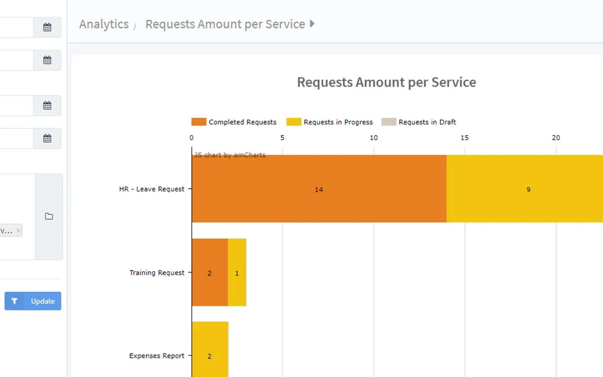Select the Training Request completed bar

[210, 272]
